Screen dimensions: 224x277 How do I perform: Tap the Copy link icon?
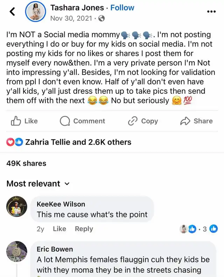pyautogui.click(x=133, y=121)
